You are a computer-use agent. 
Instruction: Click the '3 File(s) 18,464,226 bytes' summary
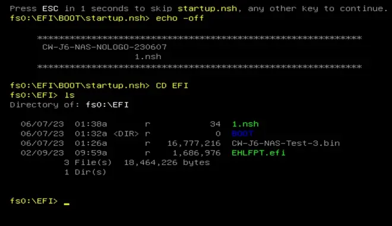pyautogui.click(x=137, y=163)
